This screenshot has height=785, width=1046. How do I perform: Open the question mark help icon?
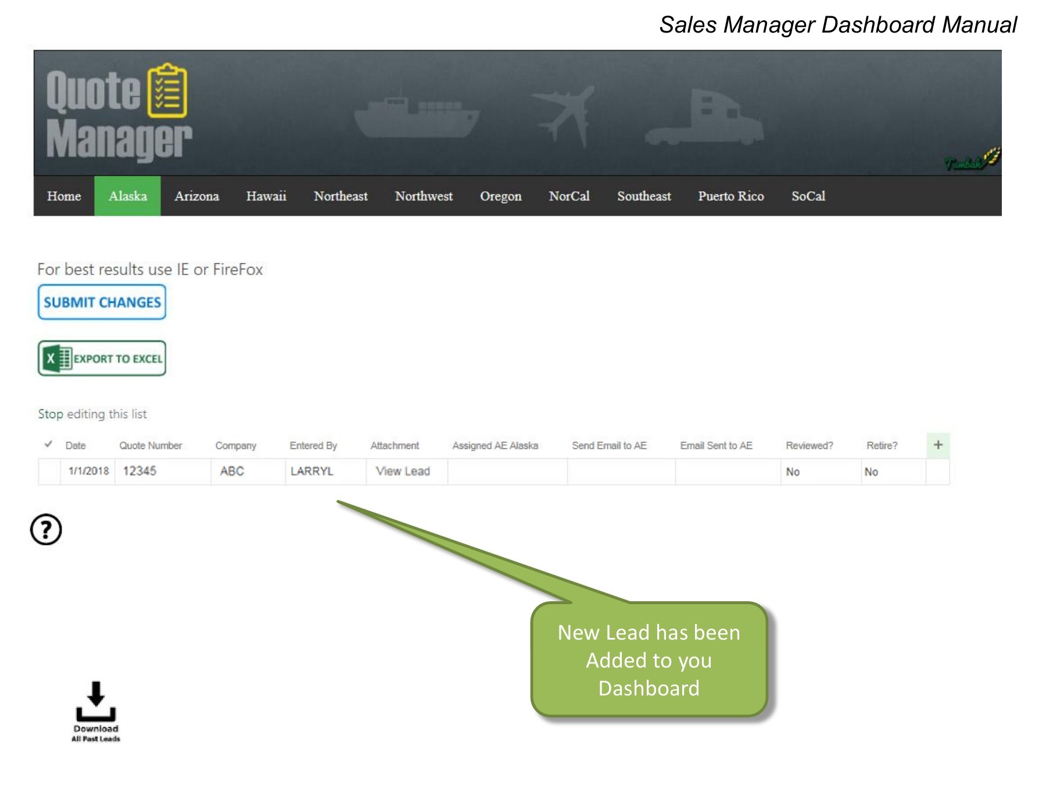coord(46,530)
